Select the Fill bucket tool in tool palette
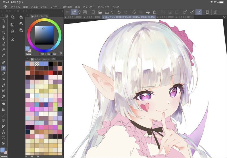The image size is (227, 158). coord(3,104)
